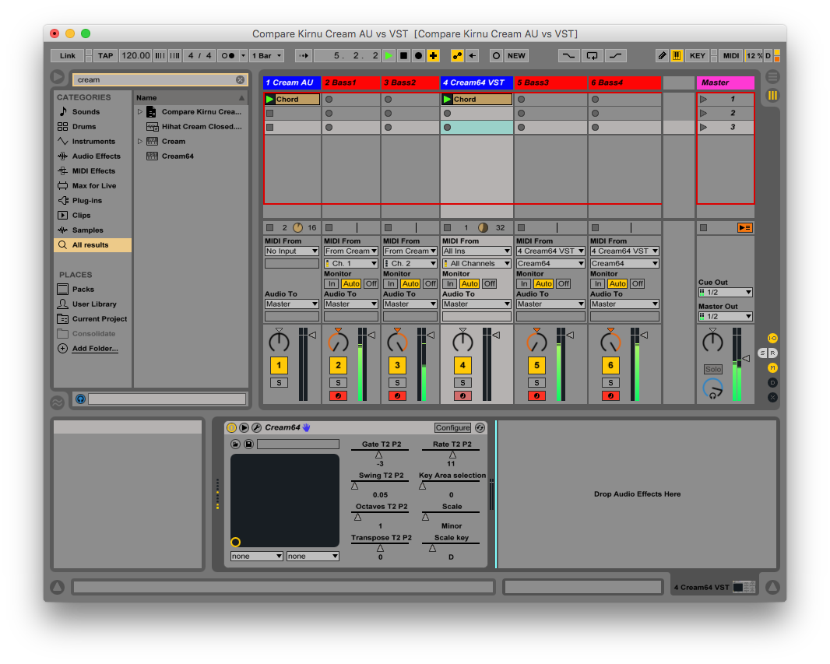830x664 pixels.
Task: Set track 2 Monitor to In
Action: tap(332, 283)
